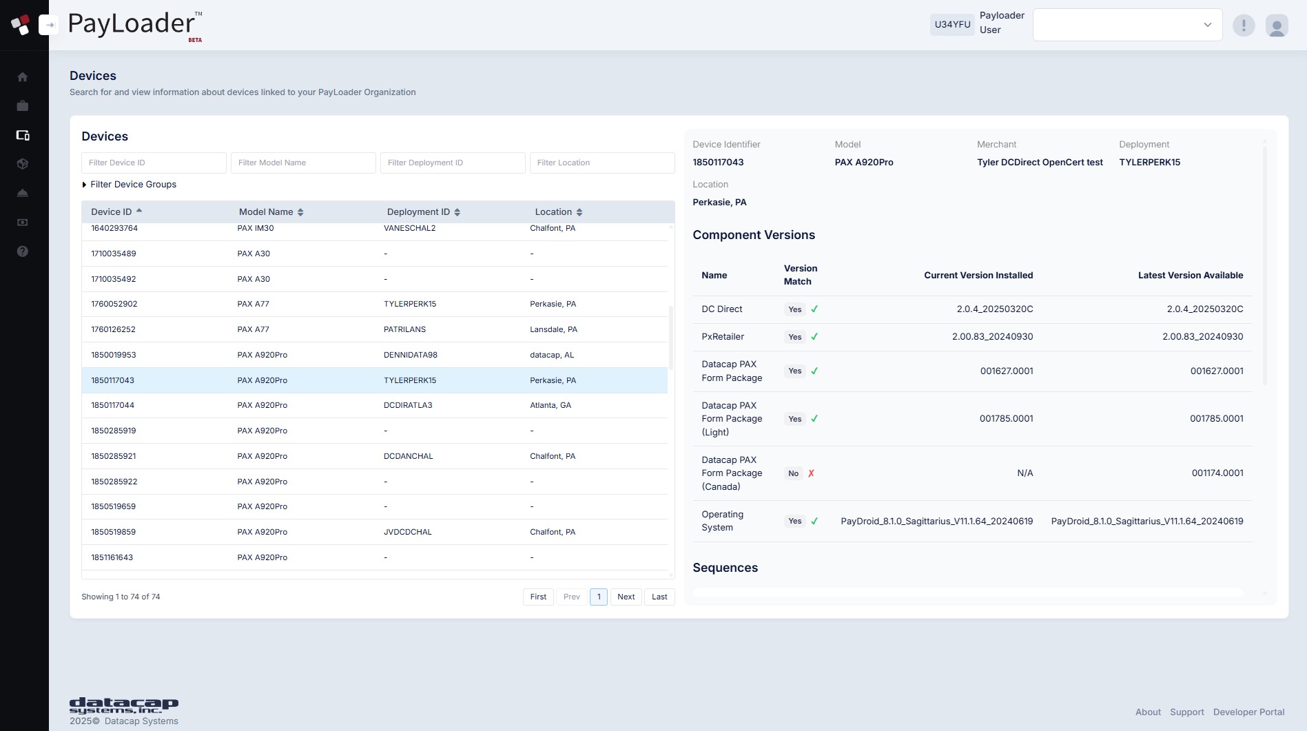
Task: Expand Filter Device Groups
Action: point(129,185)
